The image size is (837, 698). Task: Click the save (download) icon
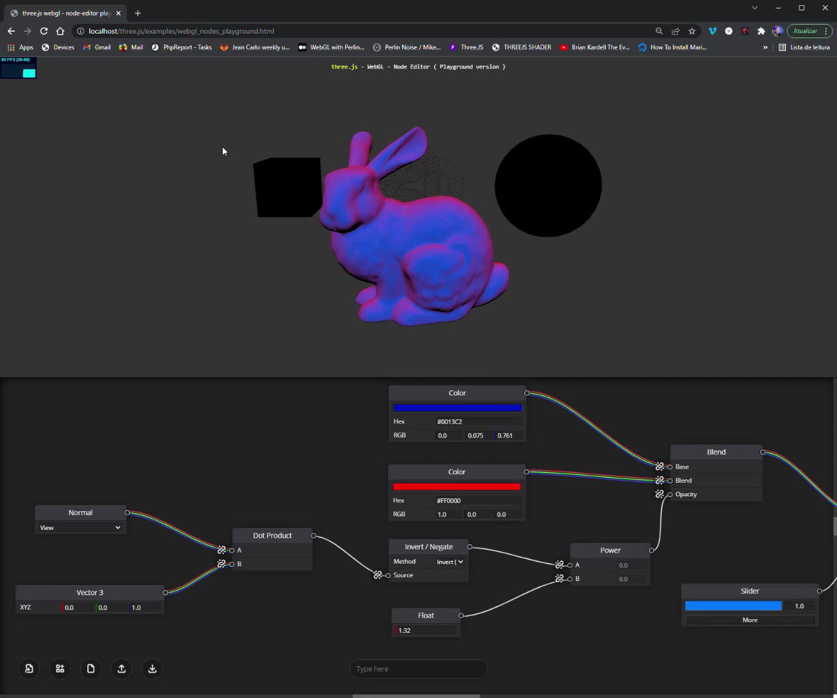[x=152, y=669]
